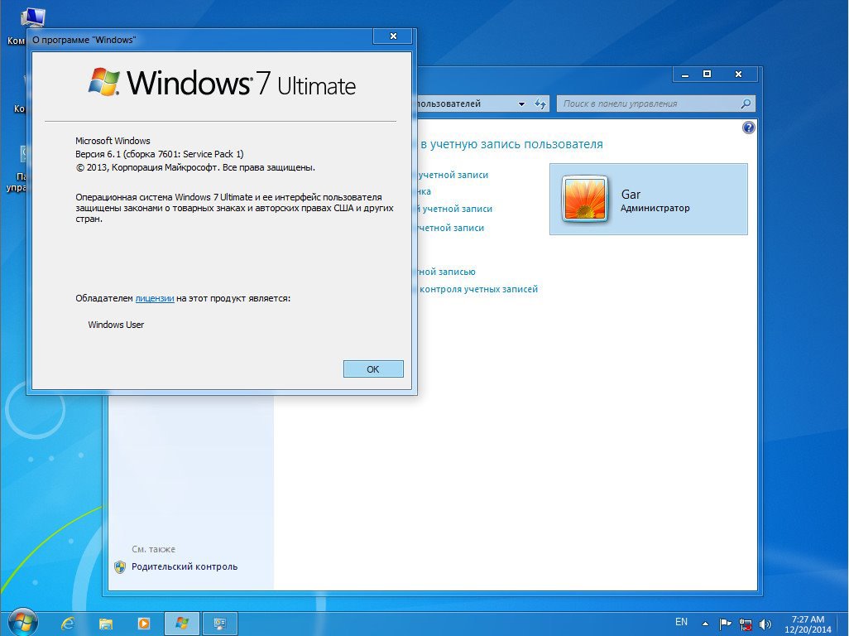The height and width of the screenshot is (636, 849).
Task: Click shield icon beside Родительский контроль
Action: click(120, 567)
